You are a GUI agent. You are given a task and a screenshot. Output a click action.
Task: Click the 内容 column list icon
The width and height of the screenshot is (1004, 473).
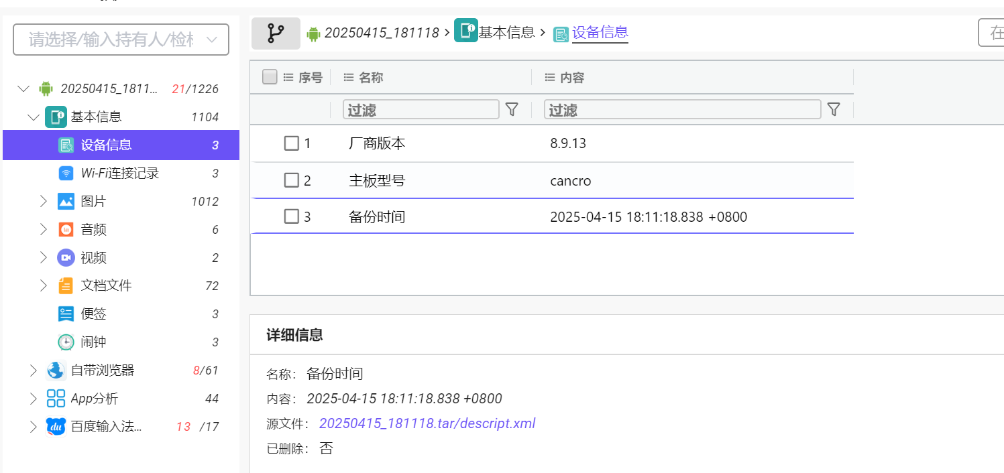tap(550, 78)
